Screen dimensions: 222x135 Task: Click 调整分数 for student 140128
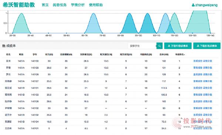point(208,74)
